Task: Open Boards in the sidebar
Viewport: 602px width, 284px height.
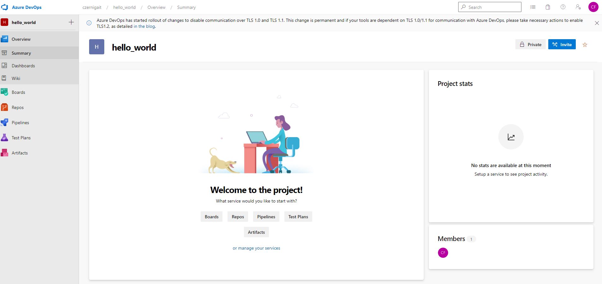Action: coord(39,92)
